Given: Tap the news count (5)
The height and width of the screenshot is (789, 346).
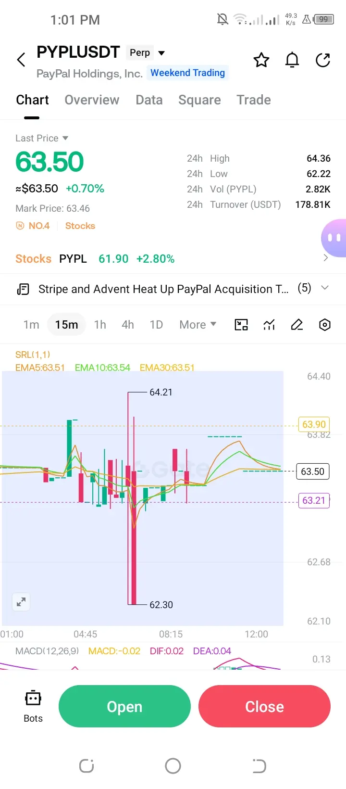Looking at the screenshot, I should 304,288.
